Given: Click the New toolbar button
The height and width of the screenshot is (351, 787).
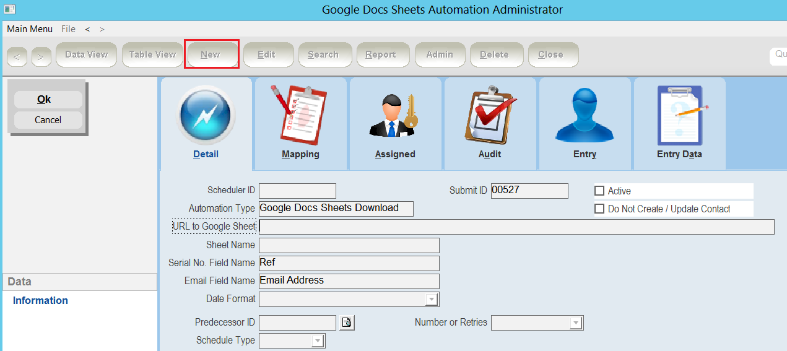Looking at the screenshot, I should tap(211, 54).
